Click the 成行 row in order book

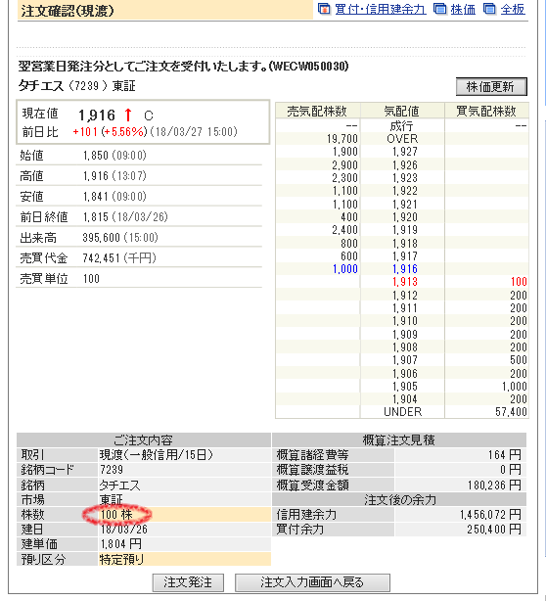(401, 125)
